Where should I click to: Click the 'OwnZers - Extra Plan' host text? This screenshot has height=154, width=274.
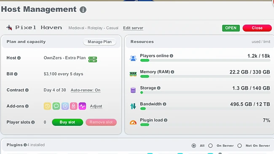(64, 58)
